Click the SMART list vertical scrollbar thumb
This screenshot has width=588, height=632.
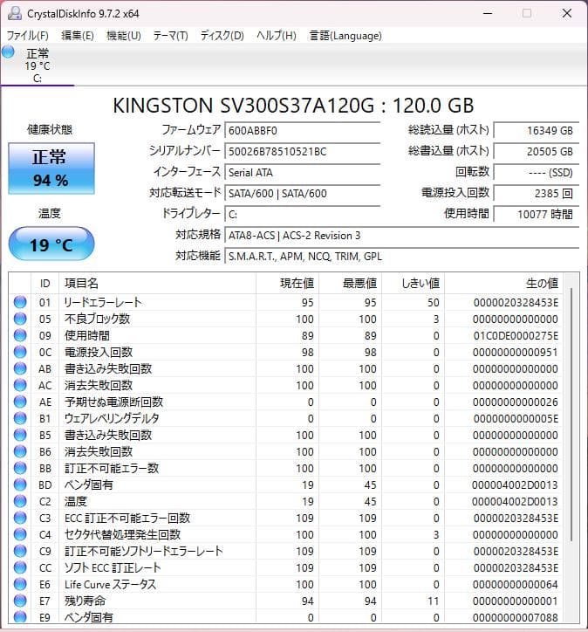[x=571, y=415]
